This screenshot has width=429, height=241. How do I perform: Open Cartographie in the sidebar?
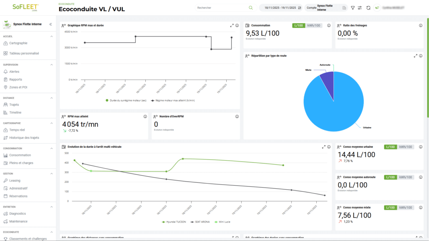pos(18,43)
